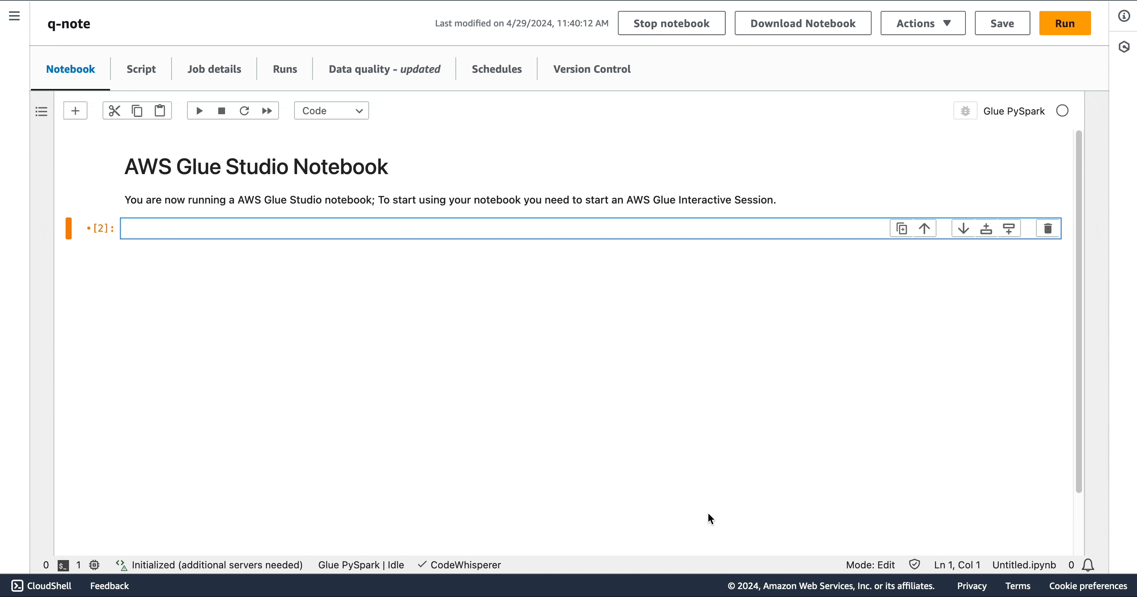Image resolution: width=1137 pixels, height=597 pixels.
Task: Click the Stop notebook button
Action: tap(671, 23)
